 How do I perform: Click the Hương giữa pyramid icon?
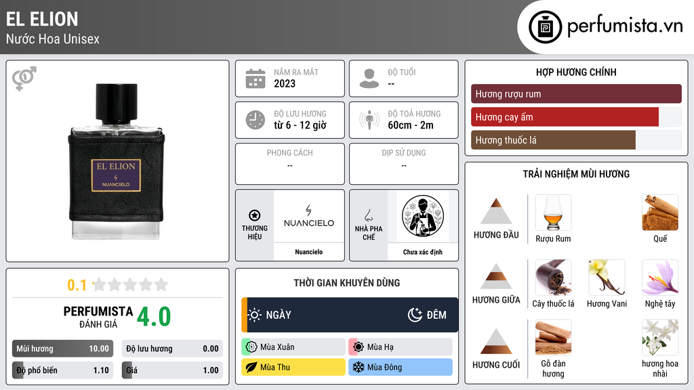(496, 276)
